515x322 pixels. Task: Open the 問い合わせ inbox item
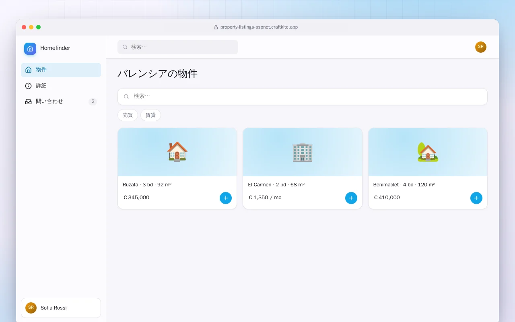(x=61, y=101)
